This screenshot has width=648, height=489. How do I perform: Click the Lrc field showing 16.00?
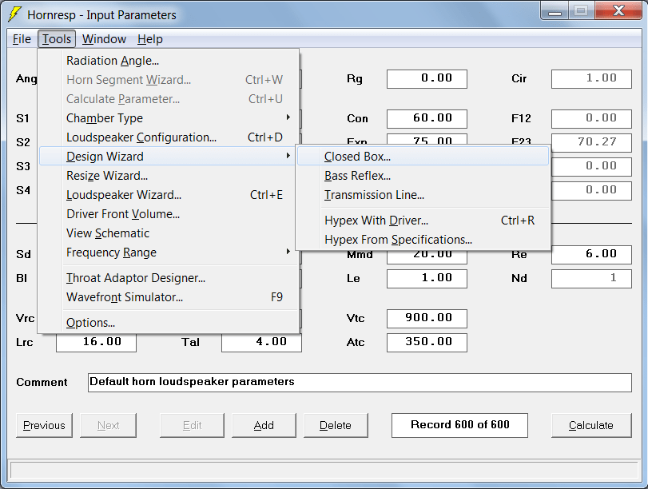[96, 342]
